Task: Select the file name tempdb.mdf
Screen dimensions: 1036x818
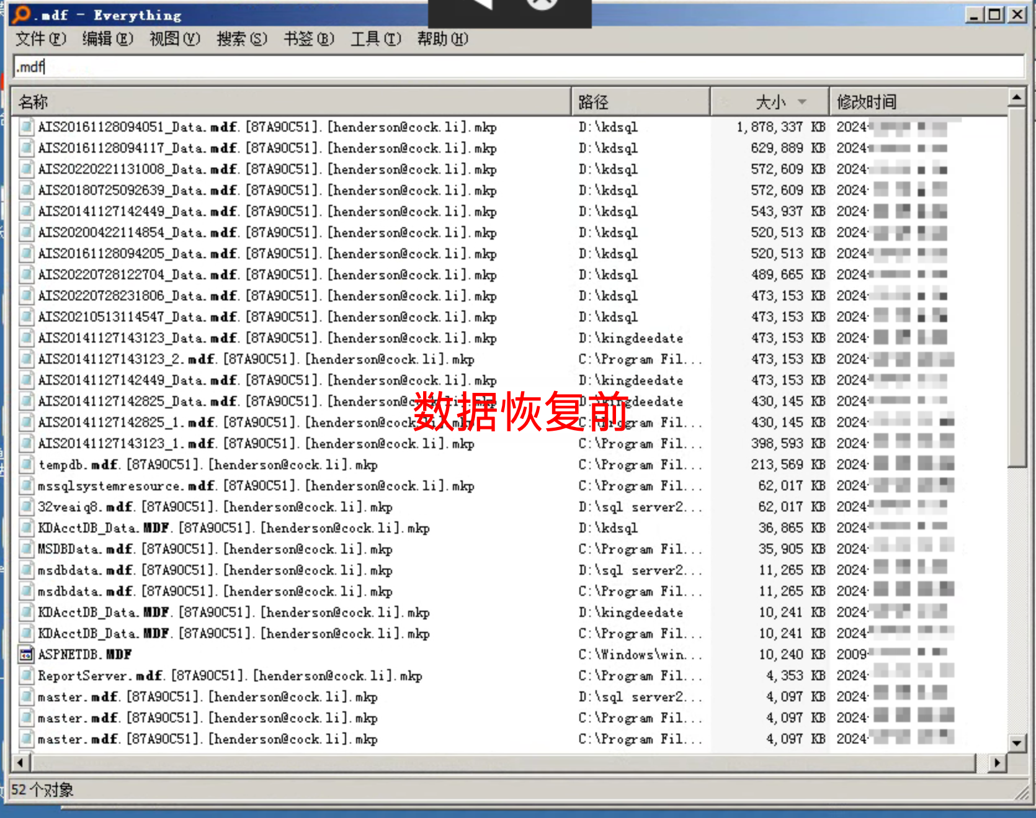Action: tap(208, 465)
